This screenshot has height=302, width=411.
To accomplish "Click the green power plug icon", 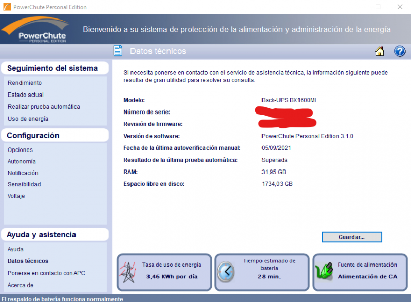I will pyautogui.click(x=324, y=272).
